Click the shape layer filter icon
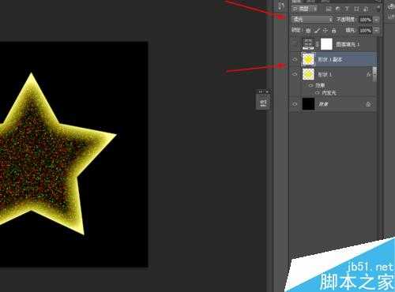The height and width of the screenshot is (292, 395). tap(356, 9)
